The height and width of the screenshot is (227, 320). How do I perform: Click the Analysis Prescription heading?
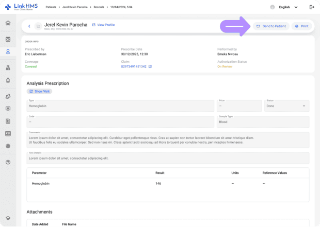(x=48, y=83)
